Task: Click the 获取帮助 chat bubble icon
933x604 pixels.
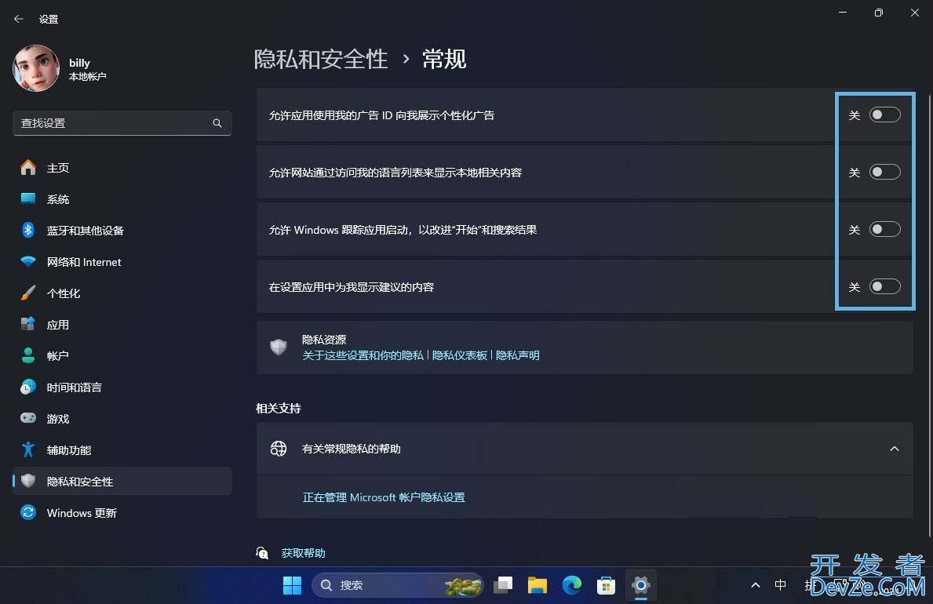Action: (262, 553)
